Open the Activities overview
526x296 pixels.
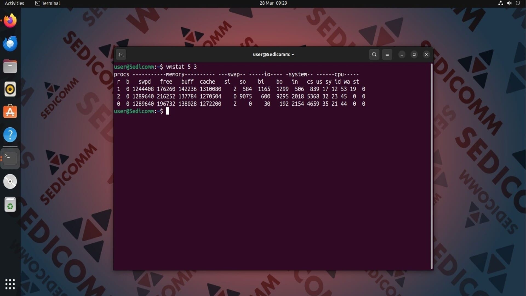(14, 3)
